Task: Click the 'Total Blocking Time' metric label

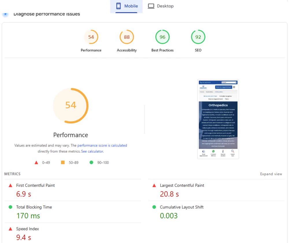Action: tap(34, 207)
